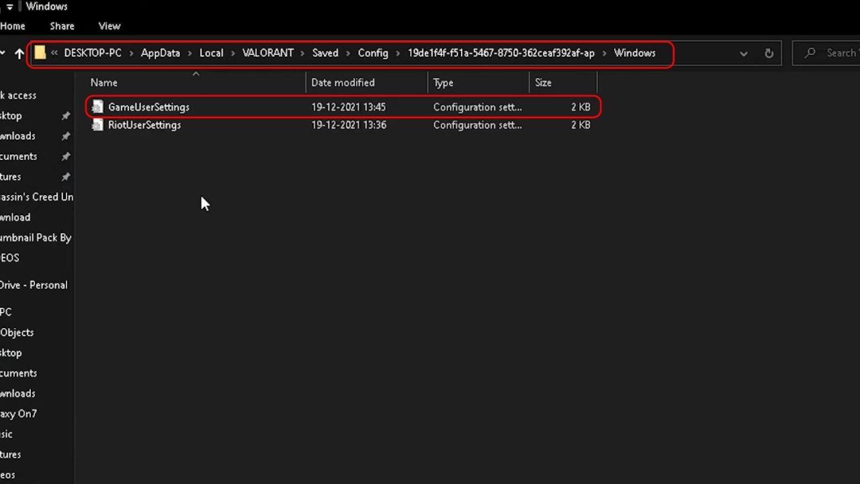Open Galaxy On7 in the sidebar

tap(18, 413)
